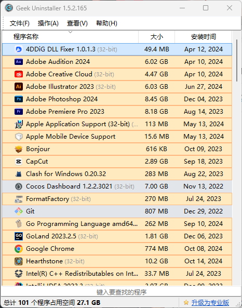This screenshot has width=242, height=308.
Task: Click the Adobe Creative Cloud red icon
Action: click(19, 74)
